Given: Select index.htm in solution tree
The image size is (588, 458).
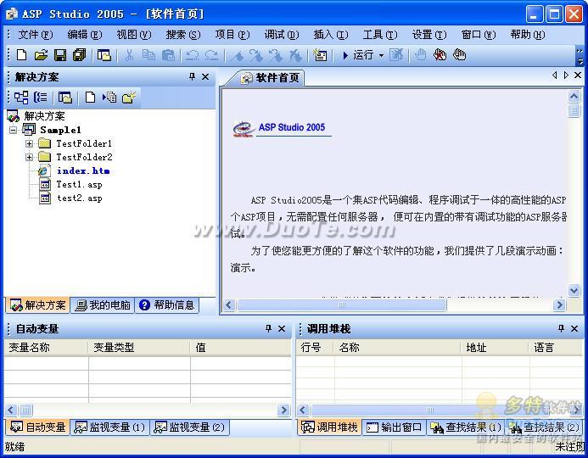Looking at the screenshot, I should click(83, 171).
